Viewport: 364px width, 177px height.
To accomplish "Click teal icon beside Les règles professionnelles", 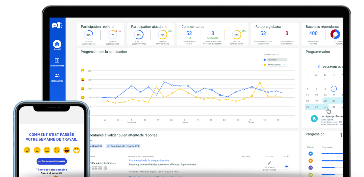I will click(314, 119).
